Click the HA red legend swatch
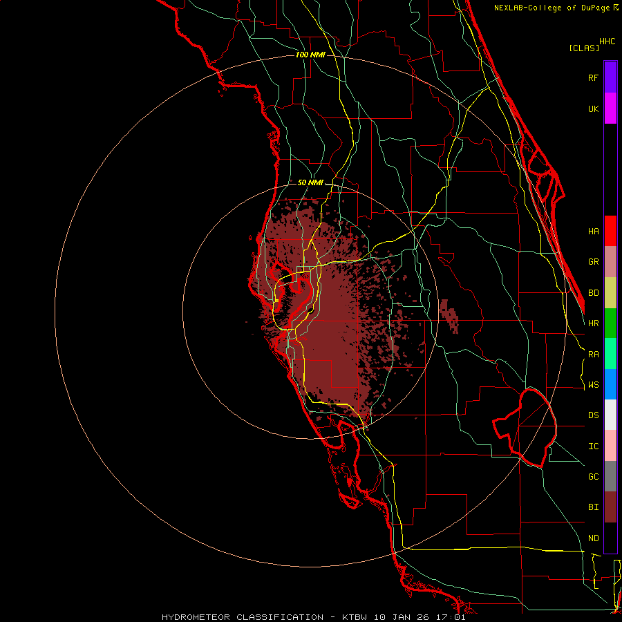Image resolution: width=622 pixels, height=622 pixels. 610,231
